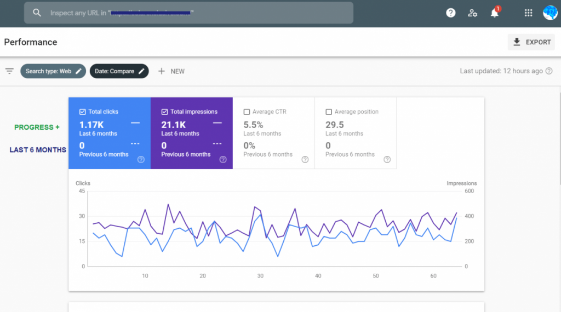Click the Last updated: 12 hours ago text
This screenshot has height=312, width=561.
(501, 71)
